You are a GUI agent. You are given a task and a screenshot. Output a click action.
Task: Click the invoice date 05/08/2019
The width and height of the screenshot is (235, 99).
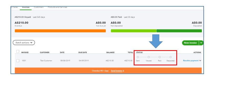(65, 61)
